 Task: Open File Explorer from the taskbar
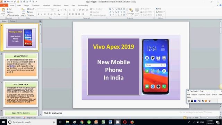click(68, 122)
